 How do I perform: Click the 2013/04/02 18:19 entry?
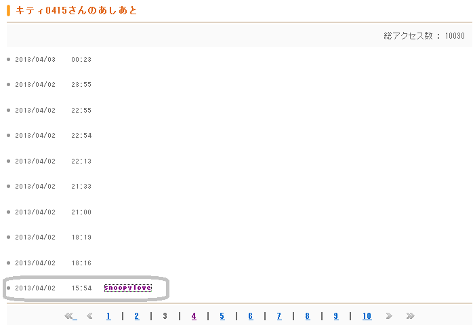tap(53, 237)
